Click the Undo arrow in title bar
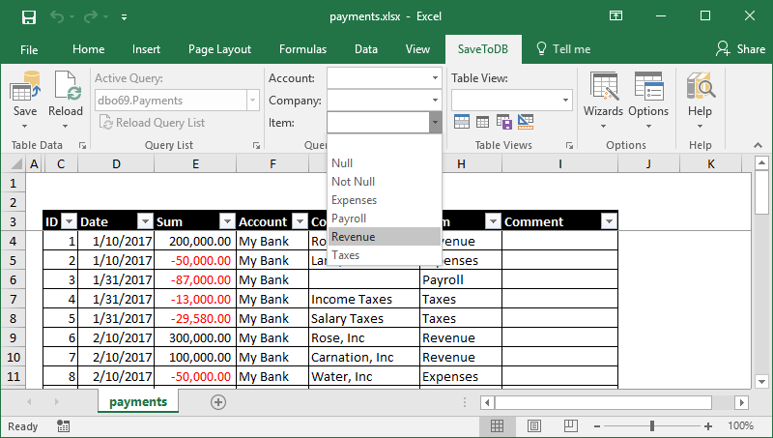This screenshot has height=438, width=773. pyautogui.click(x=57, y=17)
